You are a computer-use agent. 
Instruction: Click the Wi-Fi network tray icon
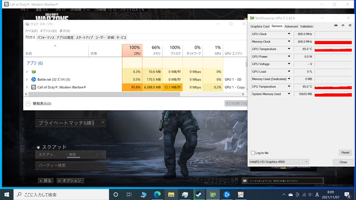coord(304,194)
